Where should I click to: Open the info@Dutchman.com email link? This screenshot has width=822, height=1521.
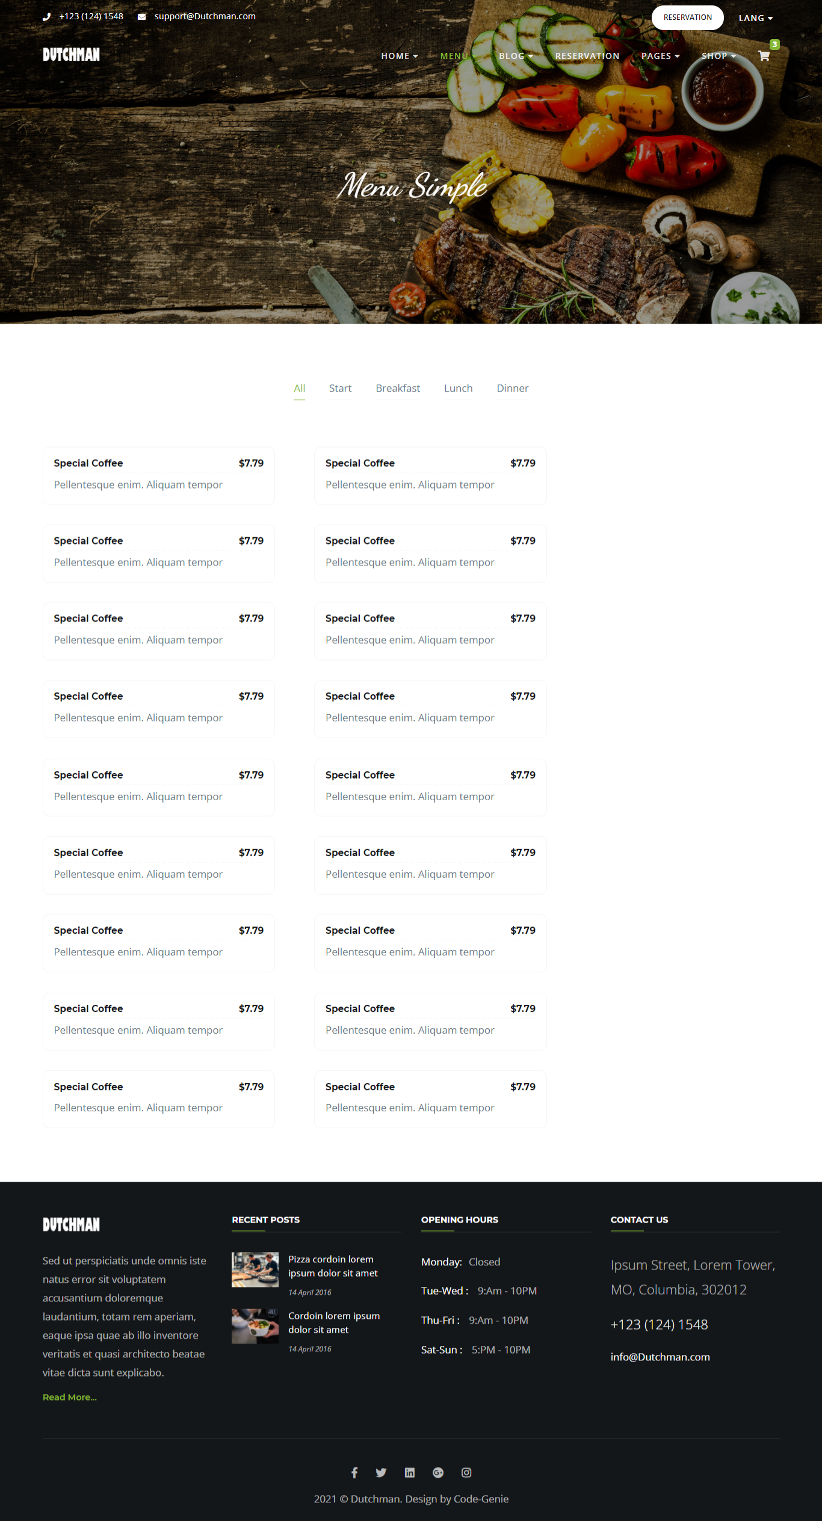pos(660,1357)
